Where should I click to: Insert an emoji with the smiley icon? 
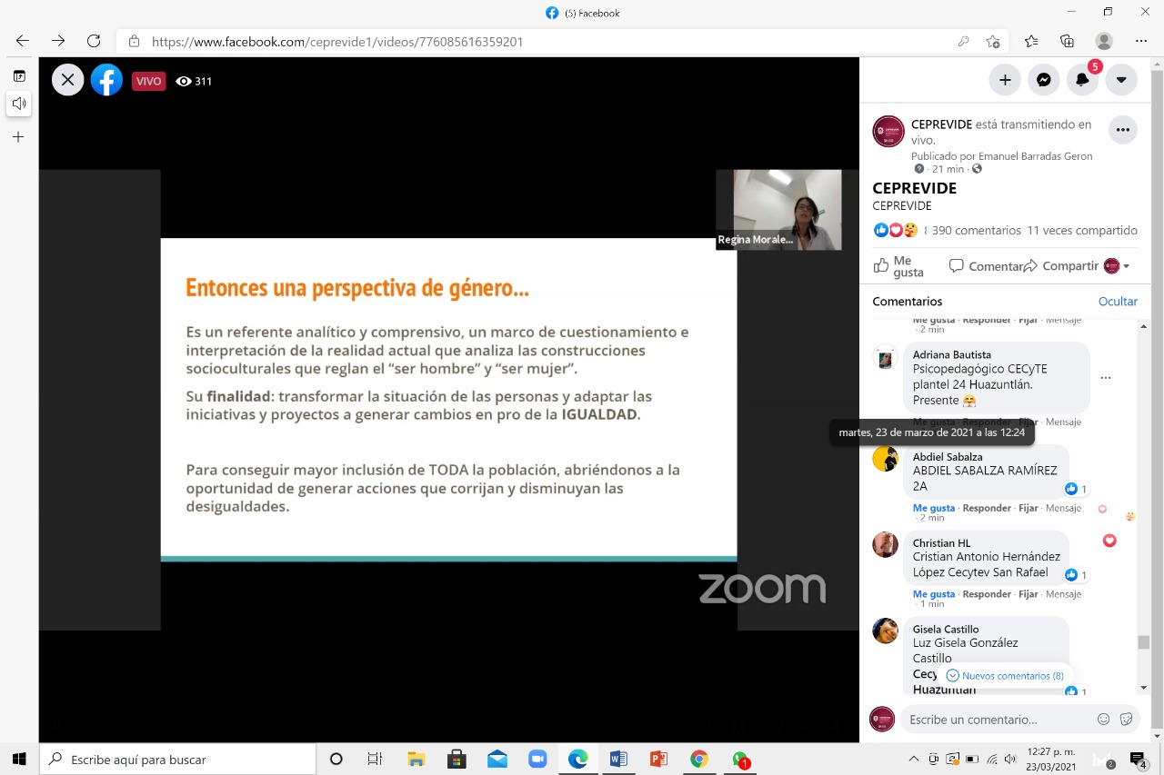tap(1103, 720)
